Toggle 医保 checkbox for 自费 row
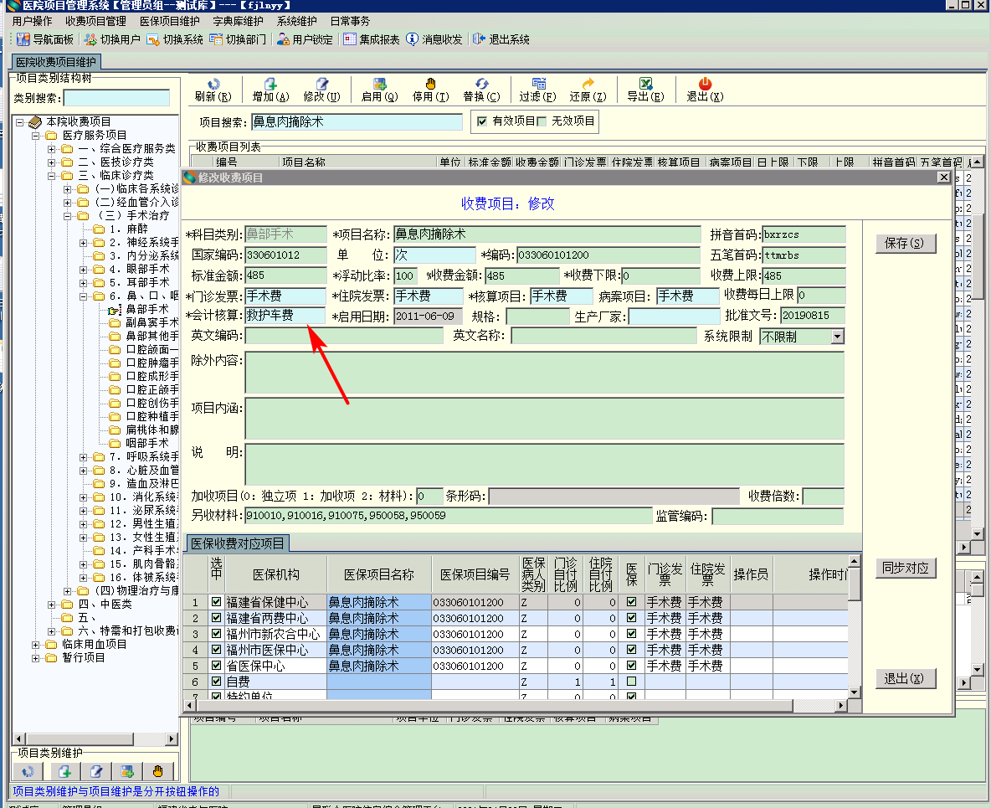 click(x=631, y=682)
